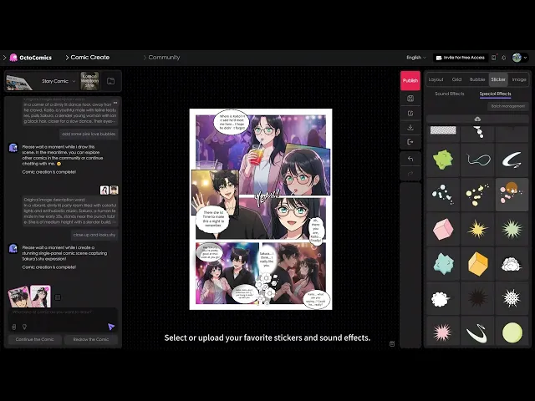Select the pink bubbles sticker
The height and width of the screenshot is (401, 535).
point(512,195)
